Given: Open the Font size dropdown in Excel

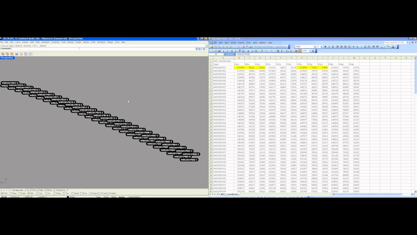Looking at the screenshot, I should 321,47.
